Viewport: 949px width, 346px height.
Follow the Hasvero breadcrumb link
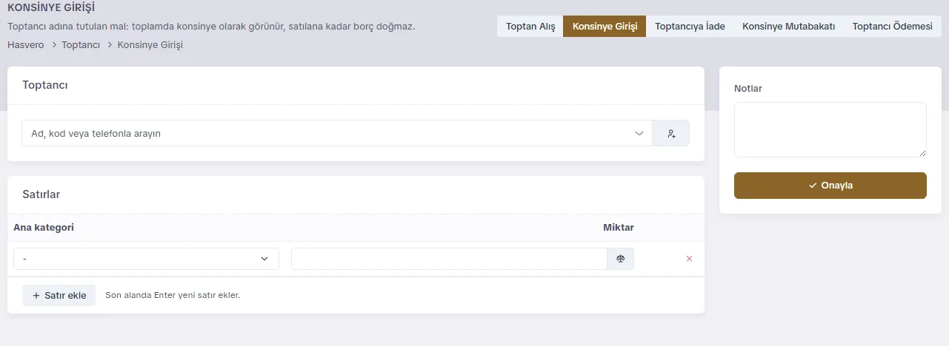click(x=26, y=45)
